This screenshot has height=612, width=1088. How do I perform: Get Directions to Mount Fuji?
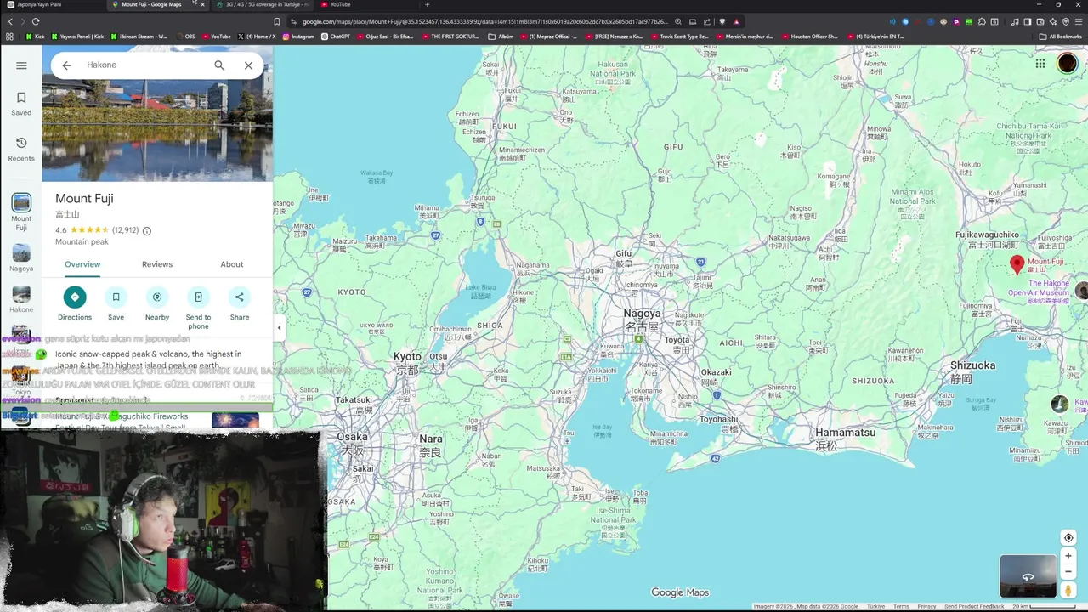[x=75, y=303]
